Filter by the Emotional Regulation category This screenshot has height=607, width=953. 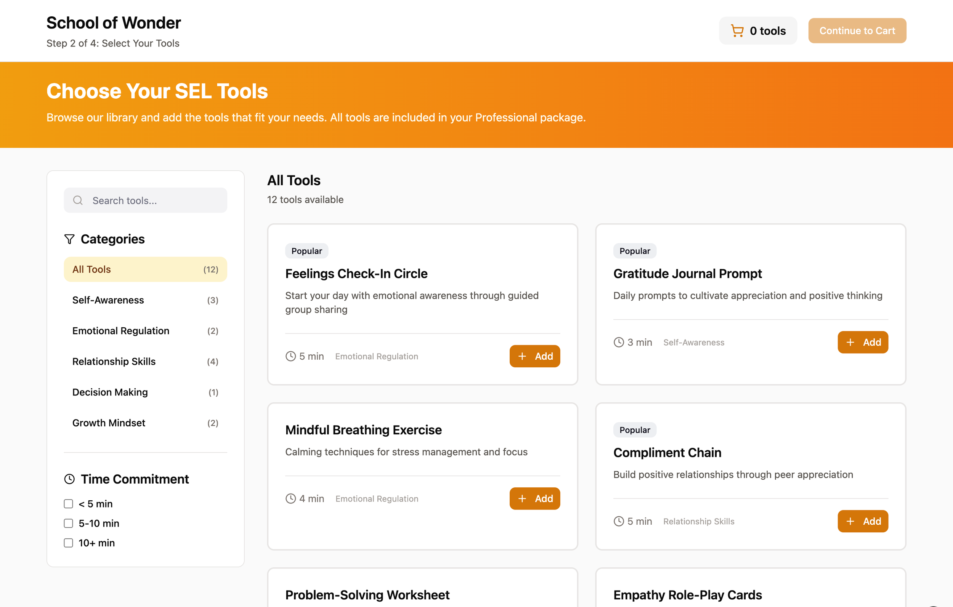pyautogui.click(x=145, y=331)
